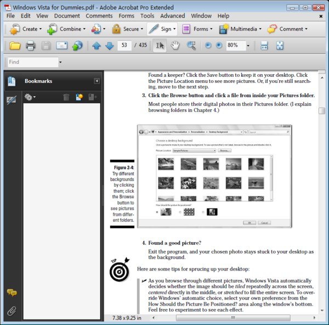Open the Tools menu
The height and width of the screenshot is (325, 329).
click(147, 16)
